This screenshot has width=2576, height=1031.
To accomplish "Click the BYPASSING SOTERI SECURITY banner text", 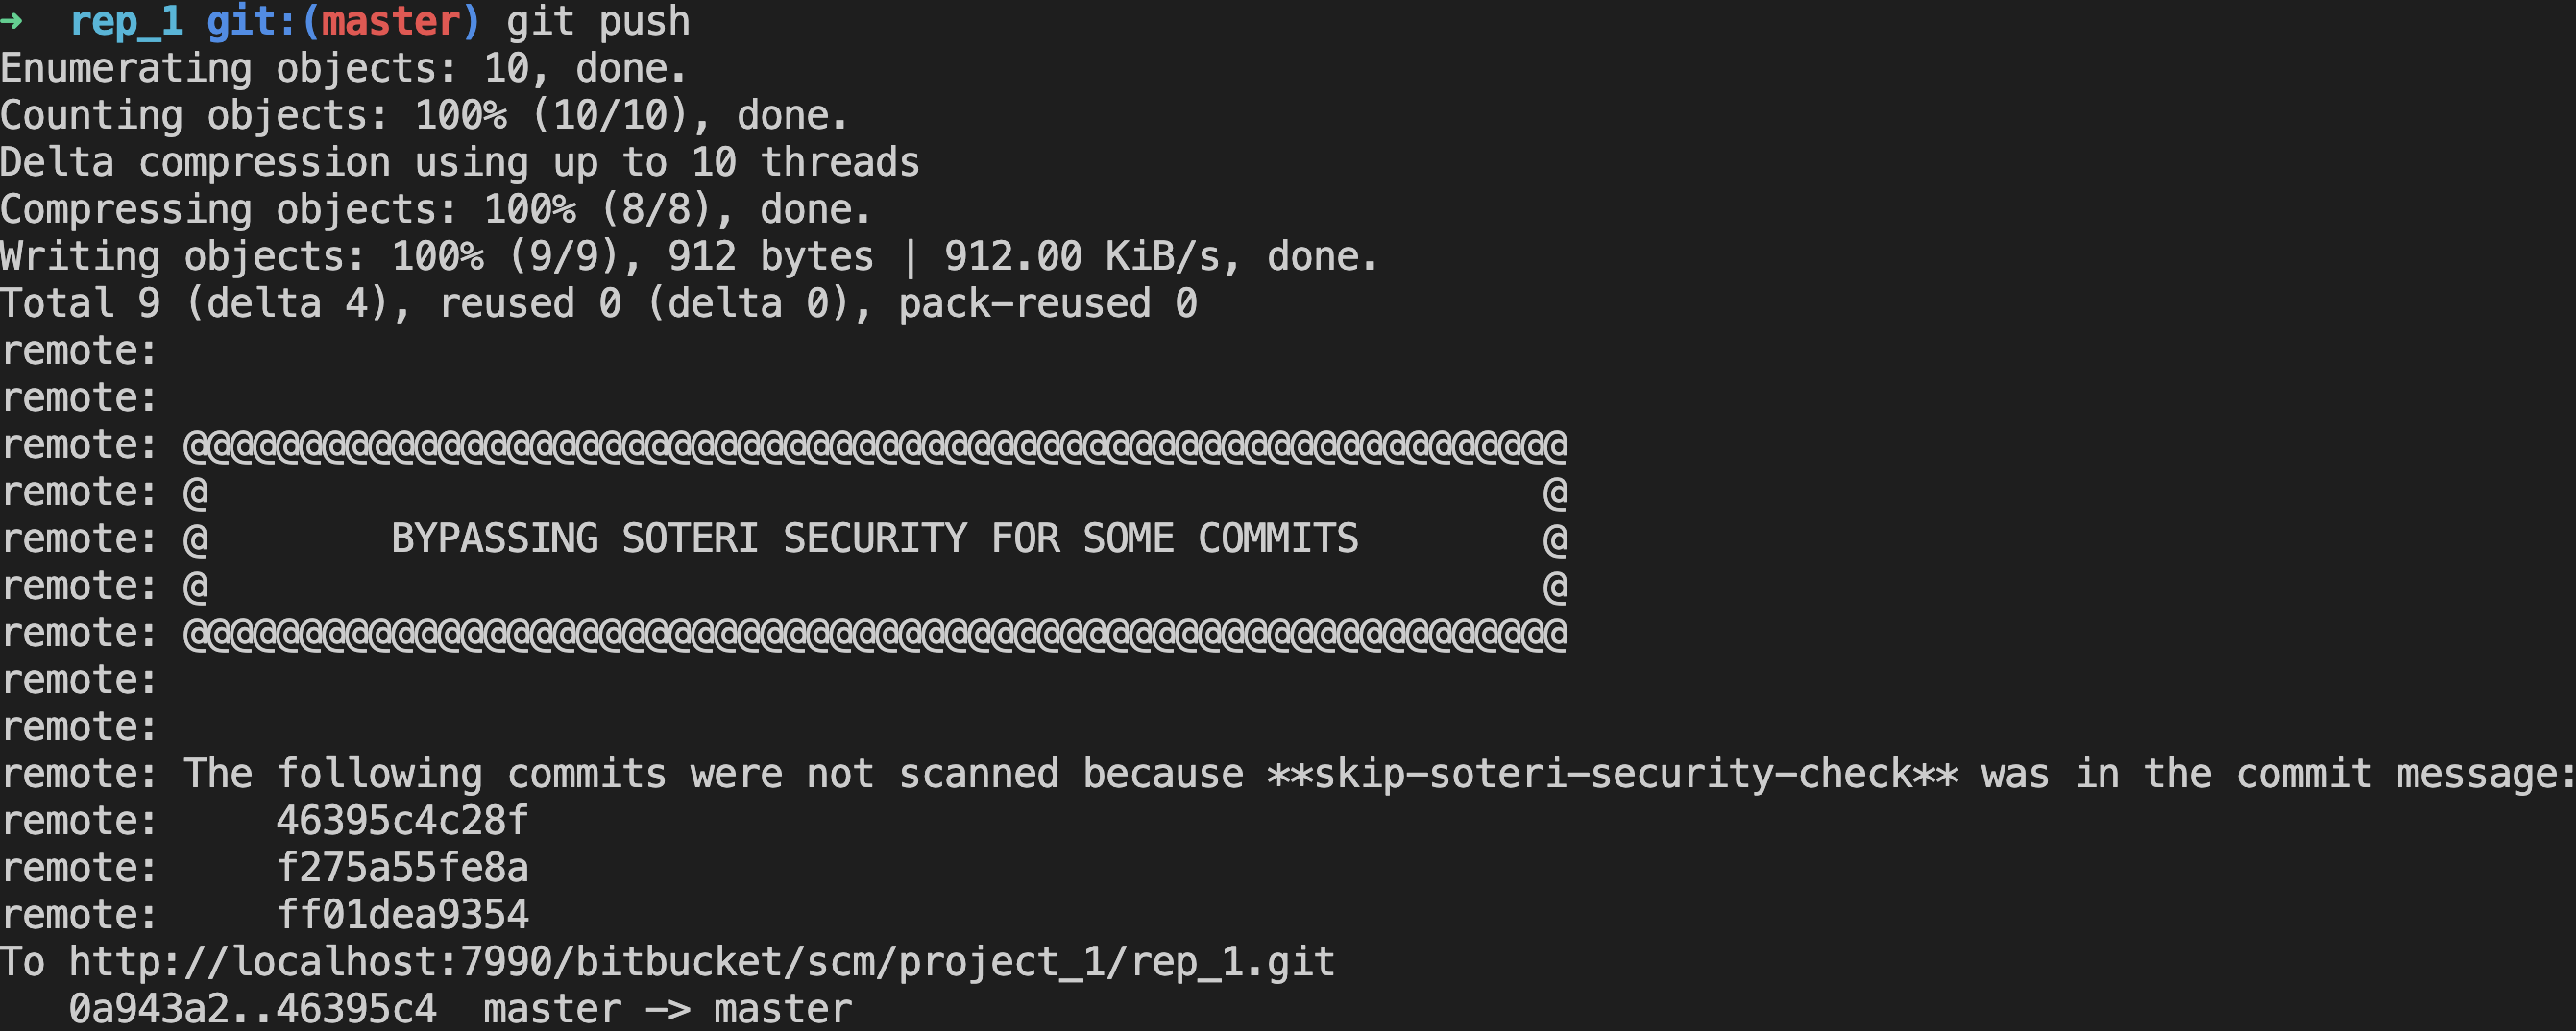I will coord(874,539).
